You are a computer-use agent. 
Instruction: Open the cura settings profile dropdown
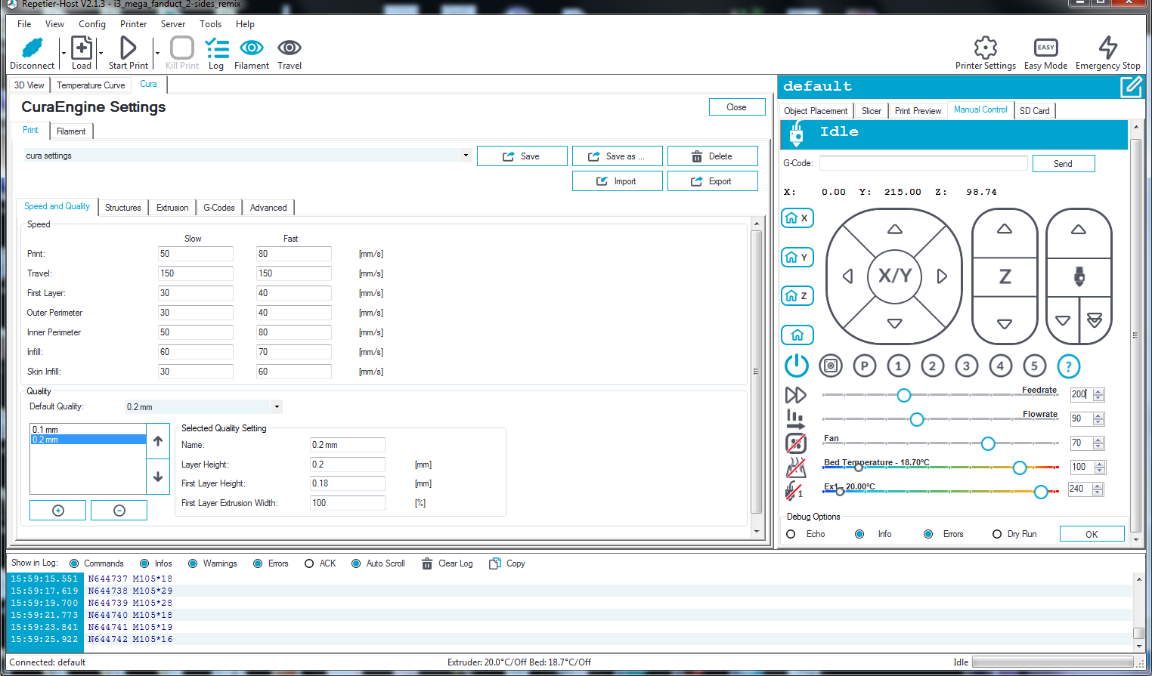pos(465,156)
